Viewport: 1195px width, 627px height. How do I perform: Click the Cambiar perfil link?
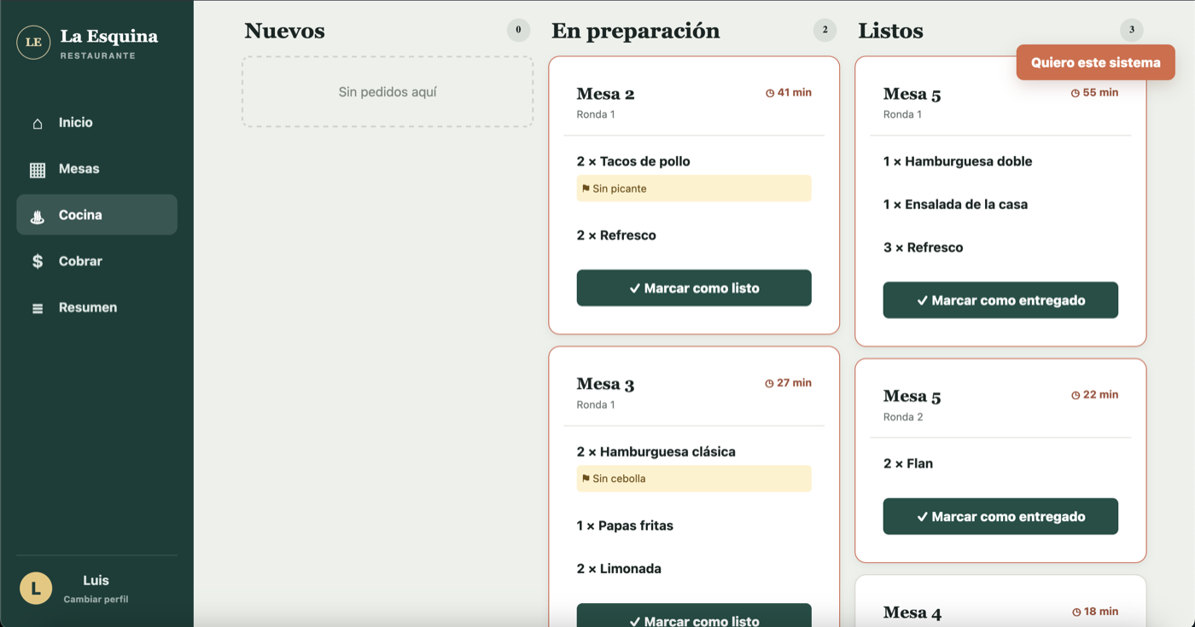click(96, 600)
